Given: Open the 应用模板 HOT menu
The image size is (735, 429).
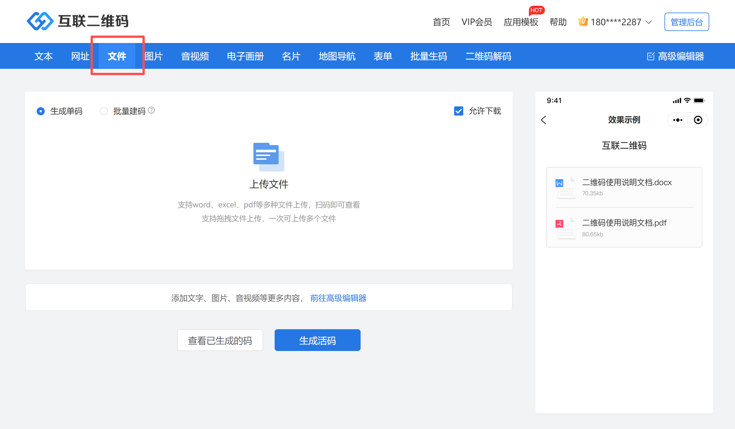Looking at the screenshot, I should point(521,22).
